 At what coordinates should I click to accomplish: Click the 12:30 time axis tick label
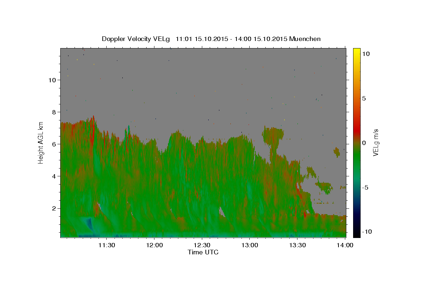[x=202, y=245]
